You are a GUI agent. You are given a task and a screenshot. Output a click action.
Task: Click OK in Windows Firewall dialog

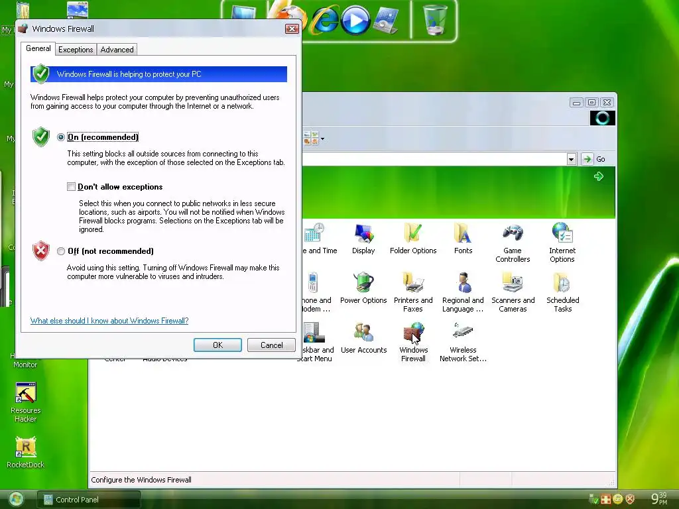point(217,345)
